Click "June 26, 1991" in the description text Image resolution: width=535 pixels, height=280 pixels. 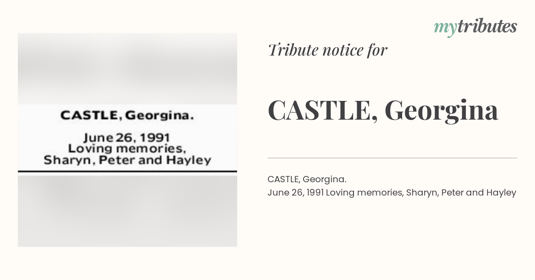pos(296,193)
